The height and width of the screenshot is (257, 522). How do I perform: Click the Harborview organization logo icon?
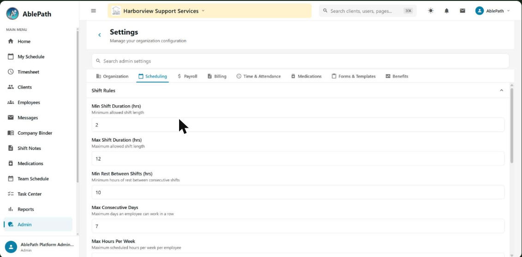116,11
